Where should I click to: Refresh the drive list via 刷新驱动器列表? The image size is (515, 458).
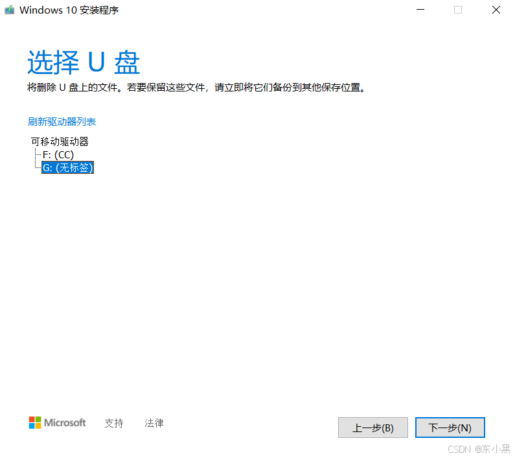pyautogui.click(x=62, y=122)
